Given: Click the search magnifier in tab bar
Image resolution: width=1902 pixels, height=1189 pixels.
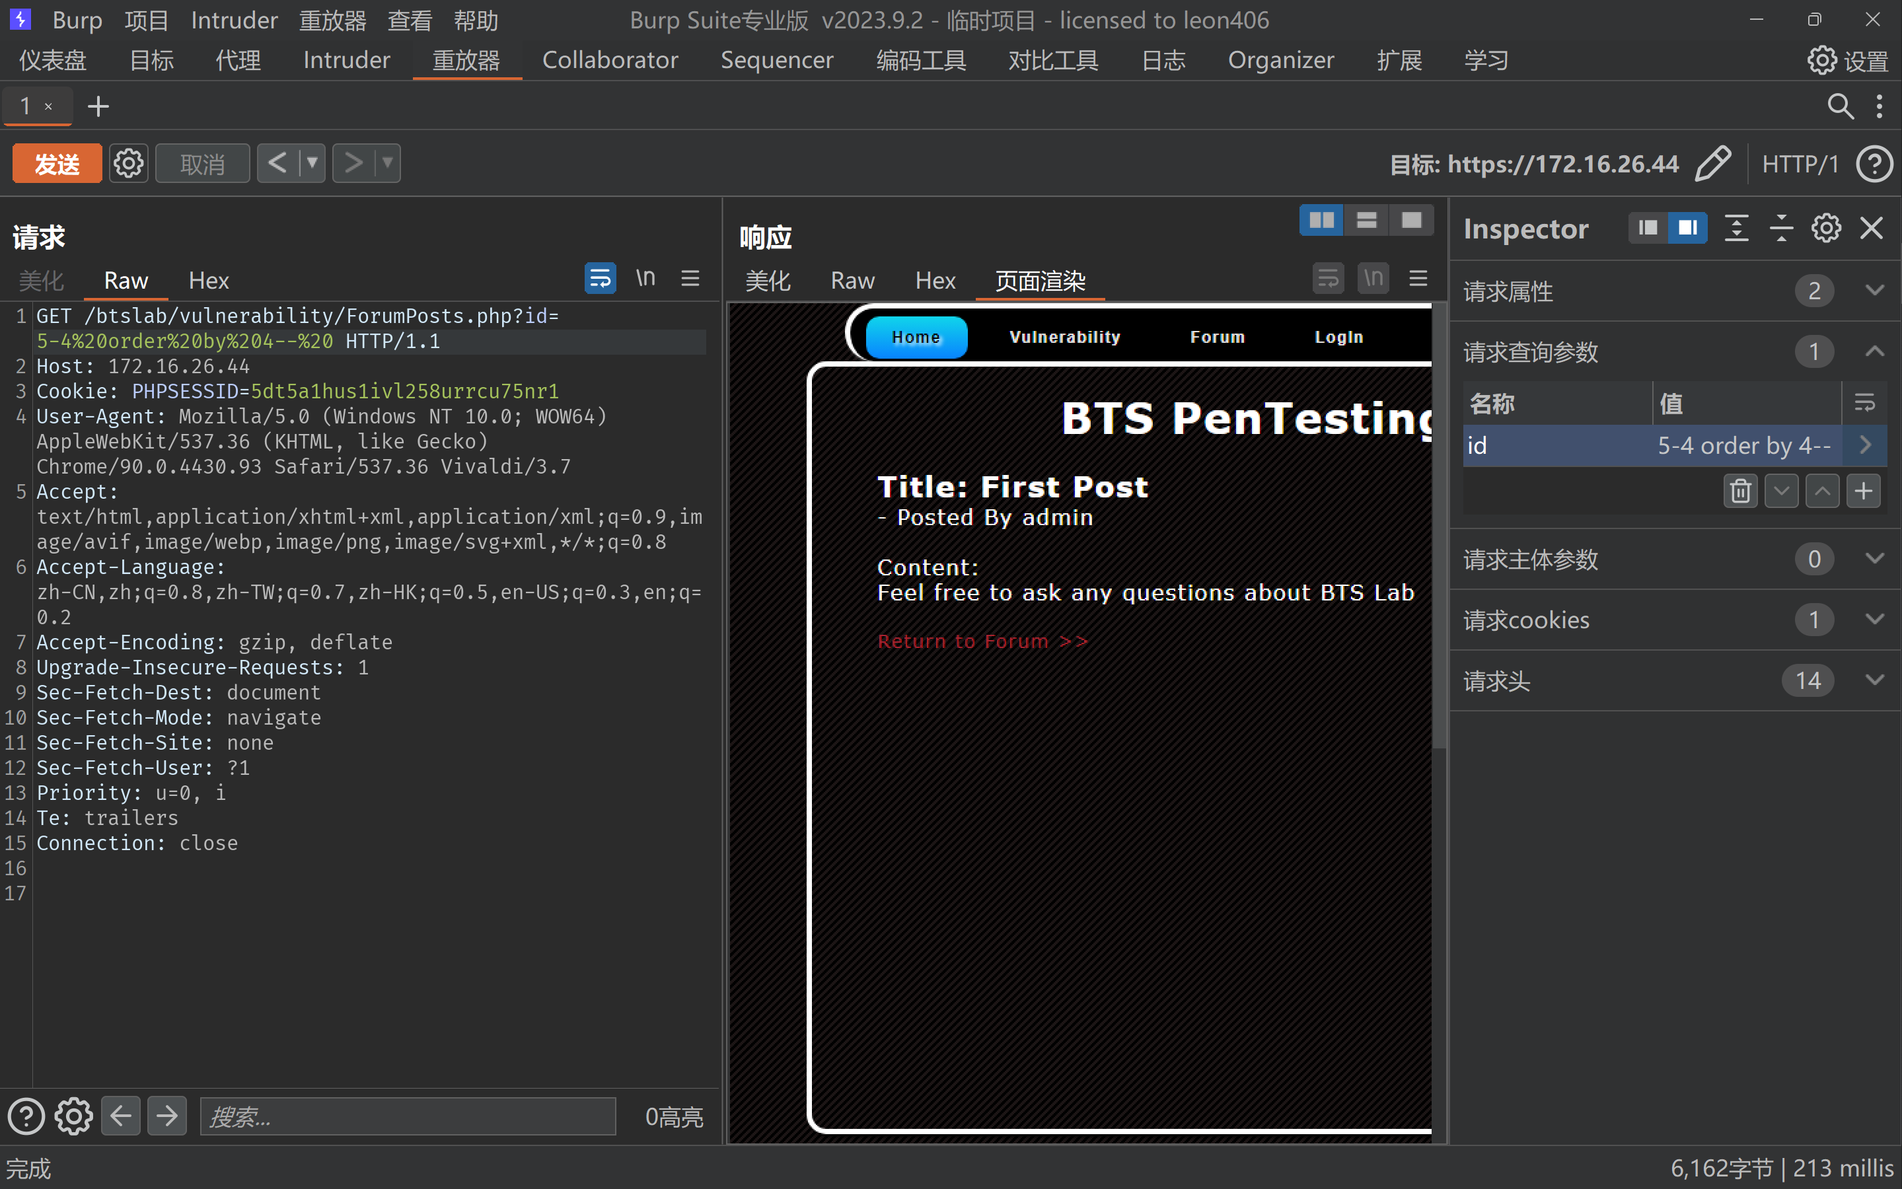Looking at the screenshot, I should [1839, 106].
